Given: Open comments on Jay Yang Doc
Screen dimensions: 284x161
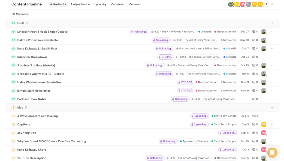Looking at the screenshot, I should click(255, 133).
